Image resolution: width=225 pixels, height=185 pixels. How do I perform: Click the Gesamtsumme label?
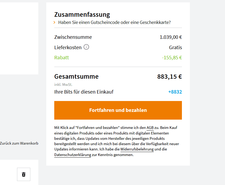pyautogui.click(x=76, y=77)
